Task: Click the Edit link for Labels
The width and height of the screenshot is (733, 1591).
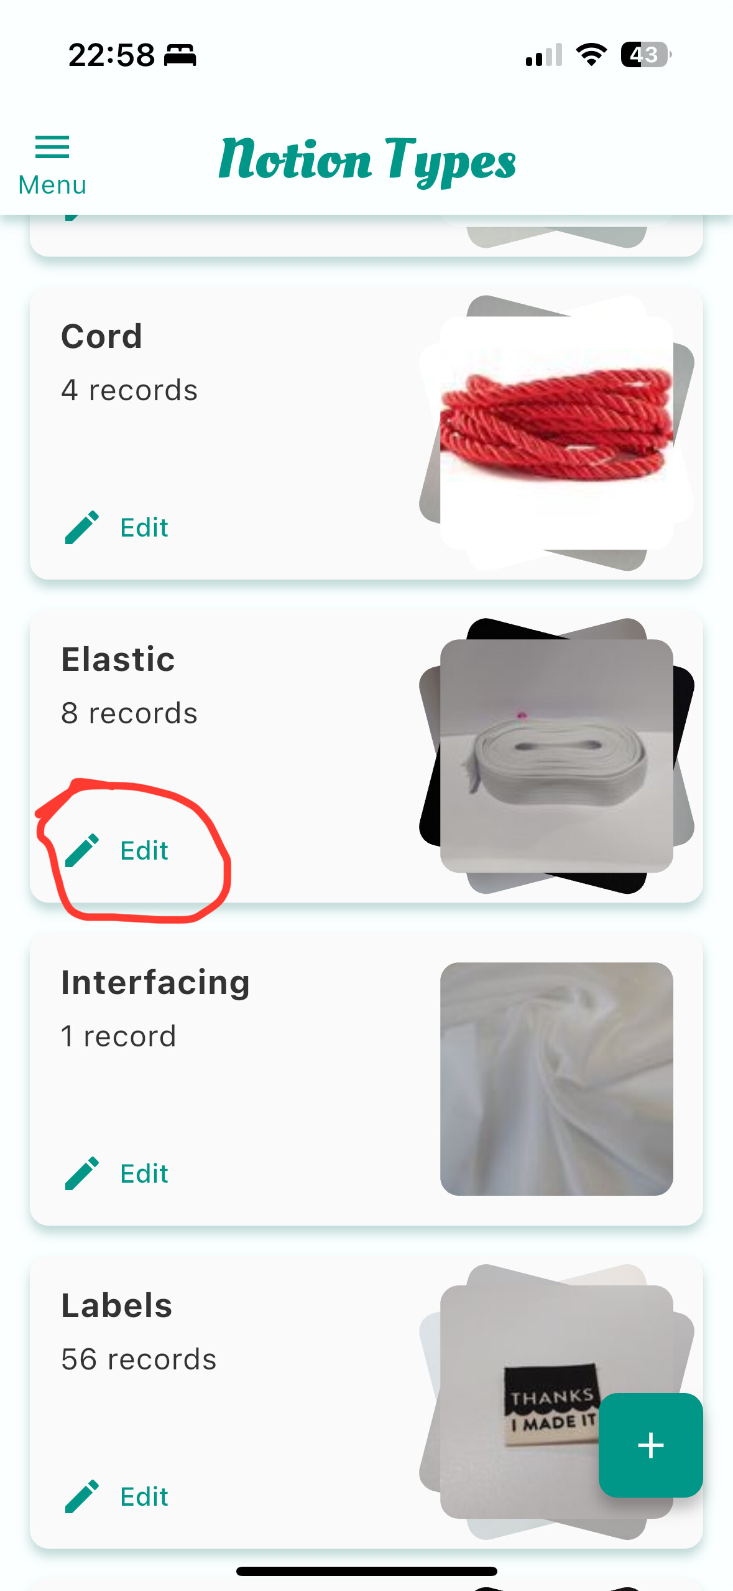Action: click(x=144, y=1497)
